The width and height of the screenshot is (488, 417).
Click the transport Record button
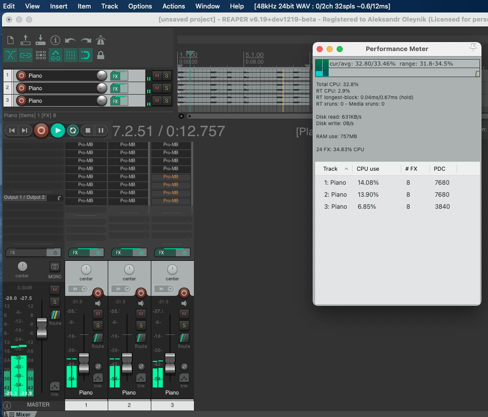pyautogui.click(x=41, y=131)
